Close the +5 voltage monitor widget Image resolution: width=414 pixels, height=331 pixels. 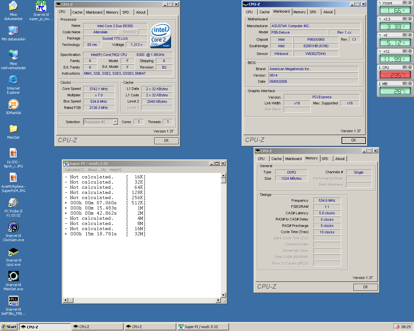coord(410,35)
